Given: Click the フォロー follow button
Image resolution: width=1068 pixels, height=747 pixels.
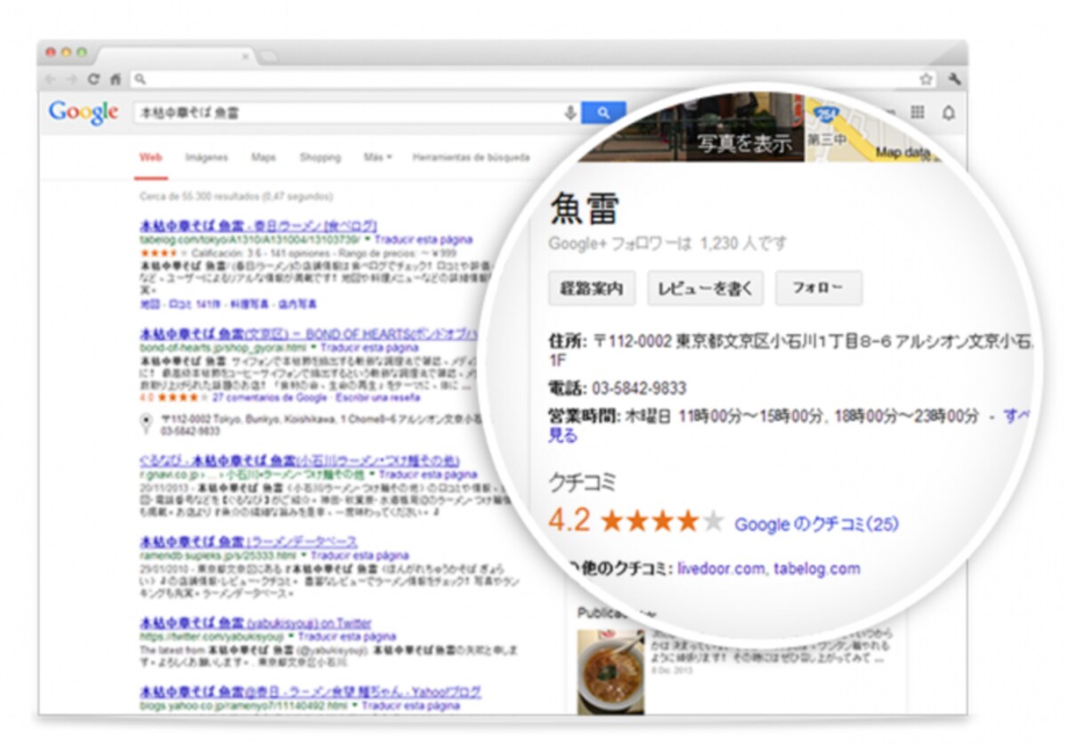Looking at the screenshot, I should (x=818, y=288).
